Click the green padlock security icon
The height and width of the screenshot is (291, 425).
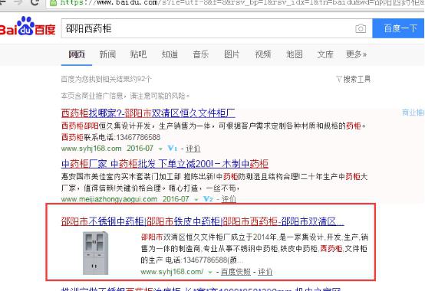click(54, 3)
